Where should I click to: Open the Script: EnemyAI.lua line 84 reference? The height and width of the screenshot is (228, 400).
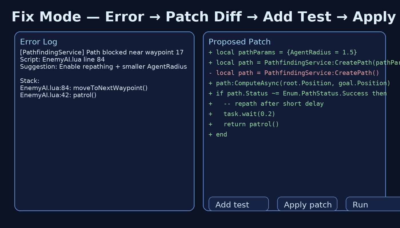(62, 60)
